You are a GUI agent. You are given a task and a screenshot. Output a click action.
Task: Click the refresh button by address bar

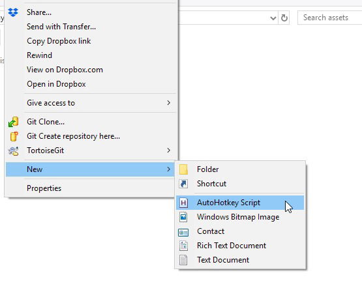pos(284,18)
